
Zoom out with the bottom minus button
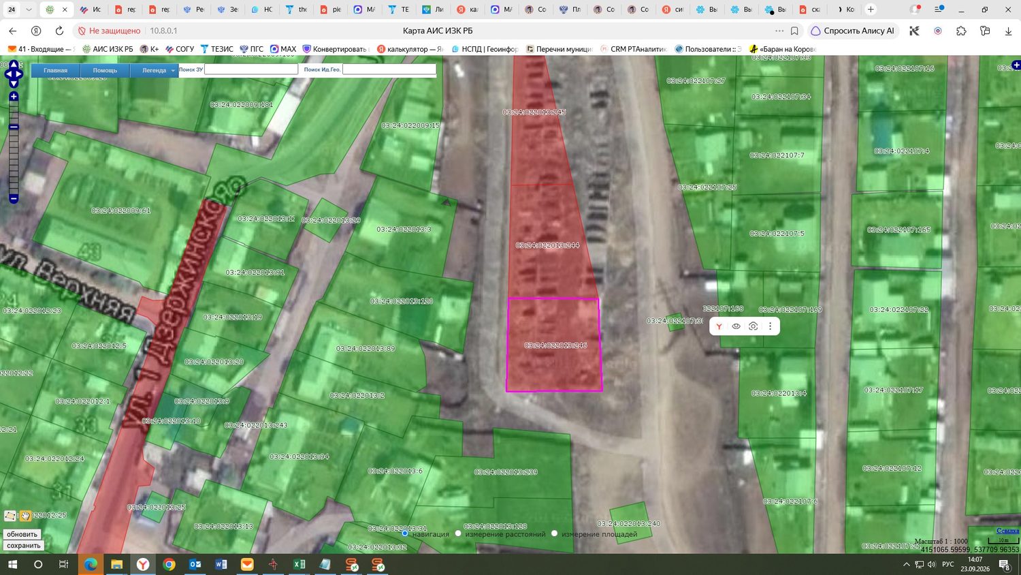pyautogui.click(x=14, y=198)
